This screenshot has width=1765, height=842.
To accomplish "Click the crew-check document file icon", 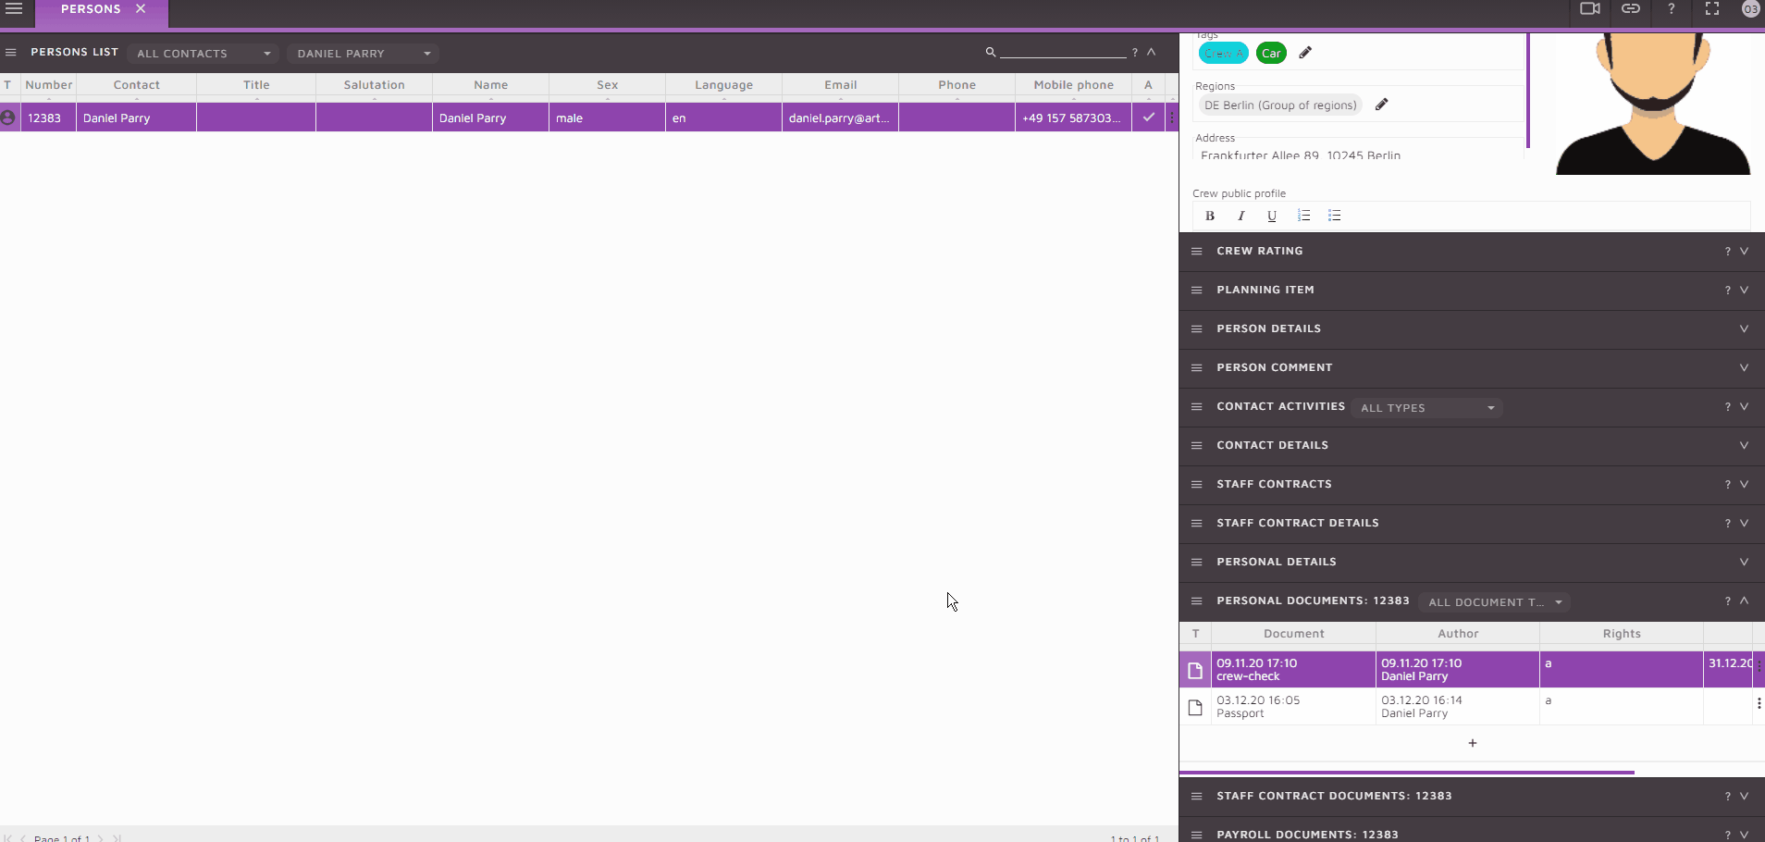I will coord(1195,671).
